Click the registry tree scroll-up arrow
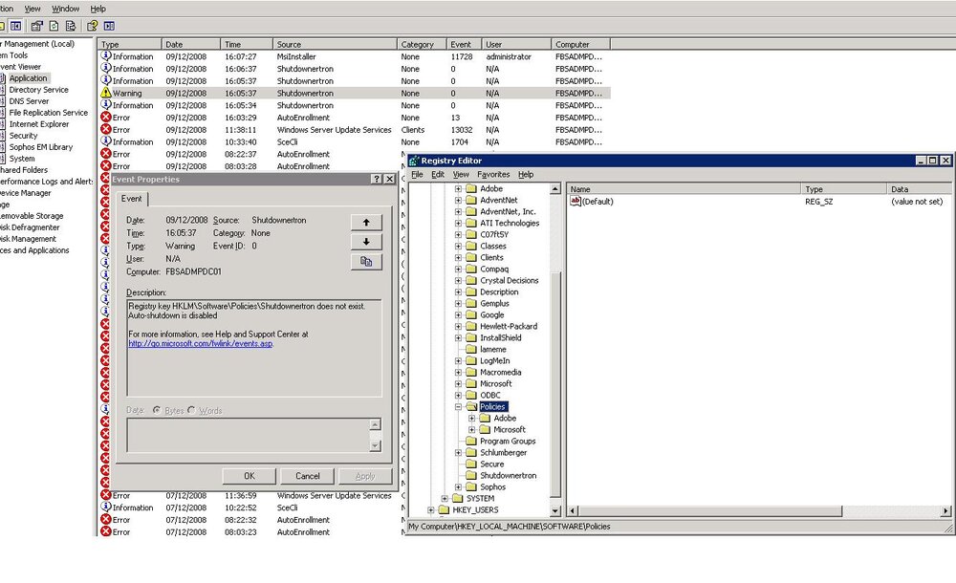956x583 pixels. pos(554,188)
